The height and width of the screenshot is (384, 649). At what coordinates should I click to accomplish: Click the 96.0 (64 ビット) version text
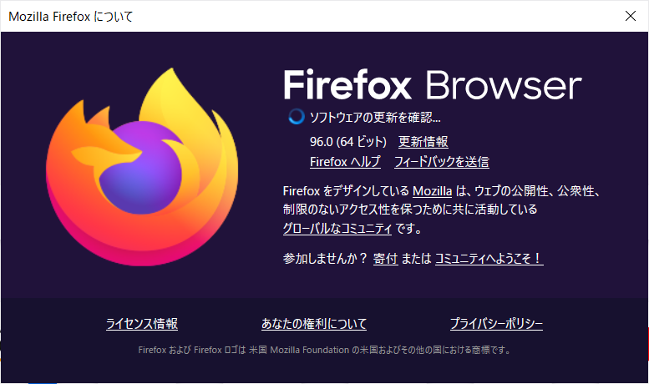347,142
